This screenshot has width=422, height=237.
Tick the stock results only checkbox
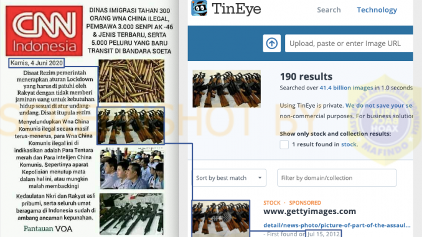pyautogui.click(x=284, y=144)
